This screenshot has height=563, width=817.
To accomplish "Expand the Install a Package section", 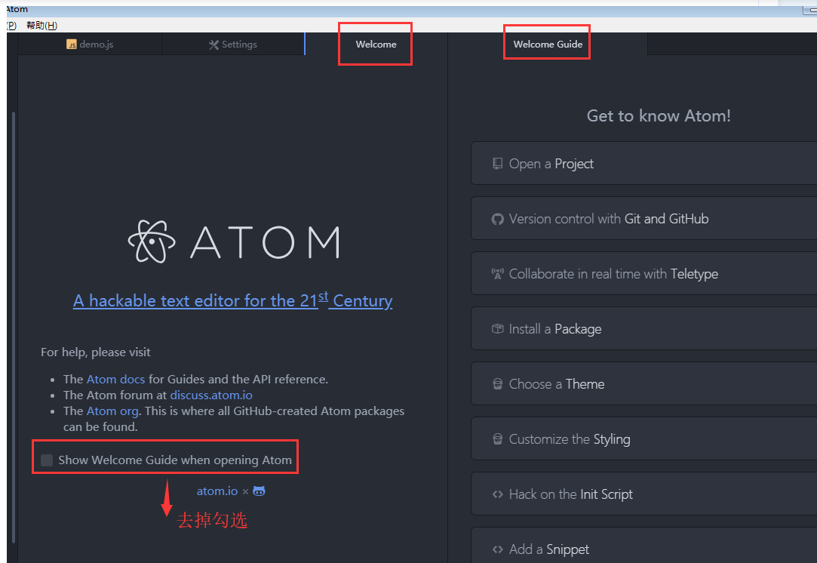I will 644,328.
